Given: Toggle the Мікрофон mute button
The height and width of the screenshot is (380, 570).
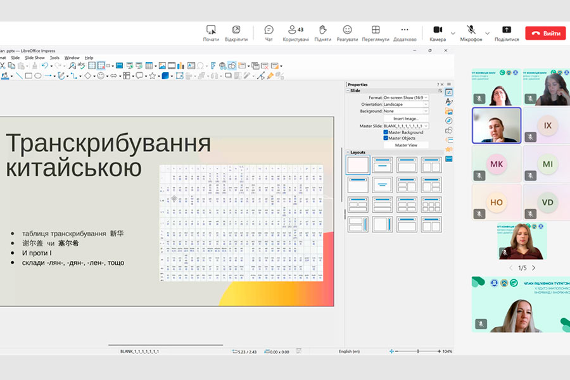Looking at the screenshot, I should pyautogui.click(x=471, y=30).
